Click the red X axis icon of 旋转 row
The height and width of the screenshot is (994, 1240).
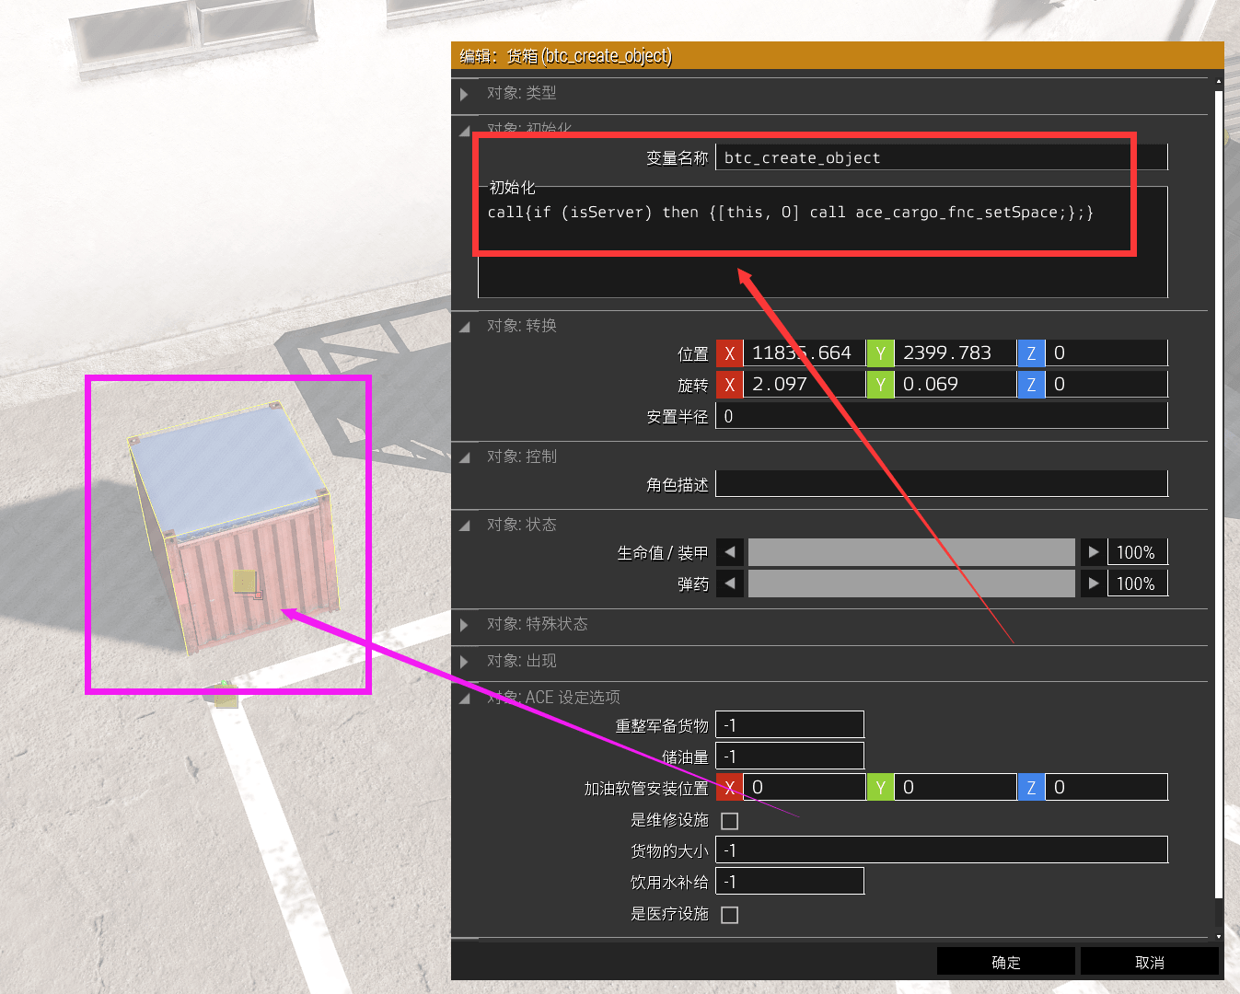[x=729, y=384]
